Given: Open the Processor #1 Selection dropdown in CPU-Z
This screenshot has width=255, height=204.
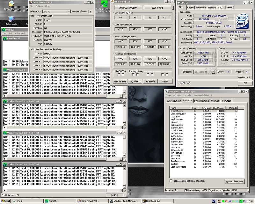Looking at the screenshot, I should (213, 72).
